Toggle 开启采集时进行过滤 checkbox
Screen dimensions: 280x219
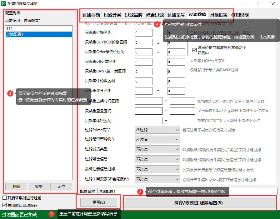click(4, 197)
